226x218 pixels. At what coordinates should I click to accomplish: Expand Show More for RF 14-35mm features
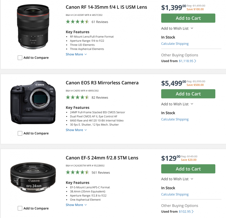coord(76,54)
